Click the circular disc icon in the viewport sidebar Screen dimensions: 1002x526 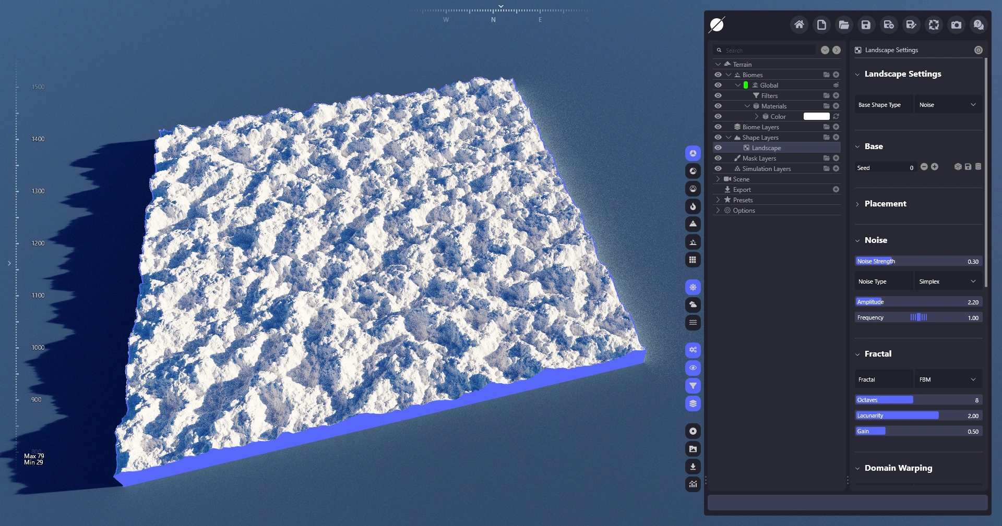tap(693, 431)
